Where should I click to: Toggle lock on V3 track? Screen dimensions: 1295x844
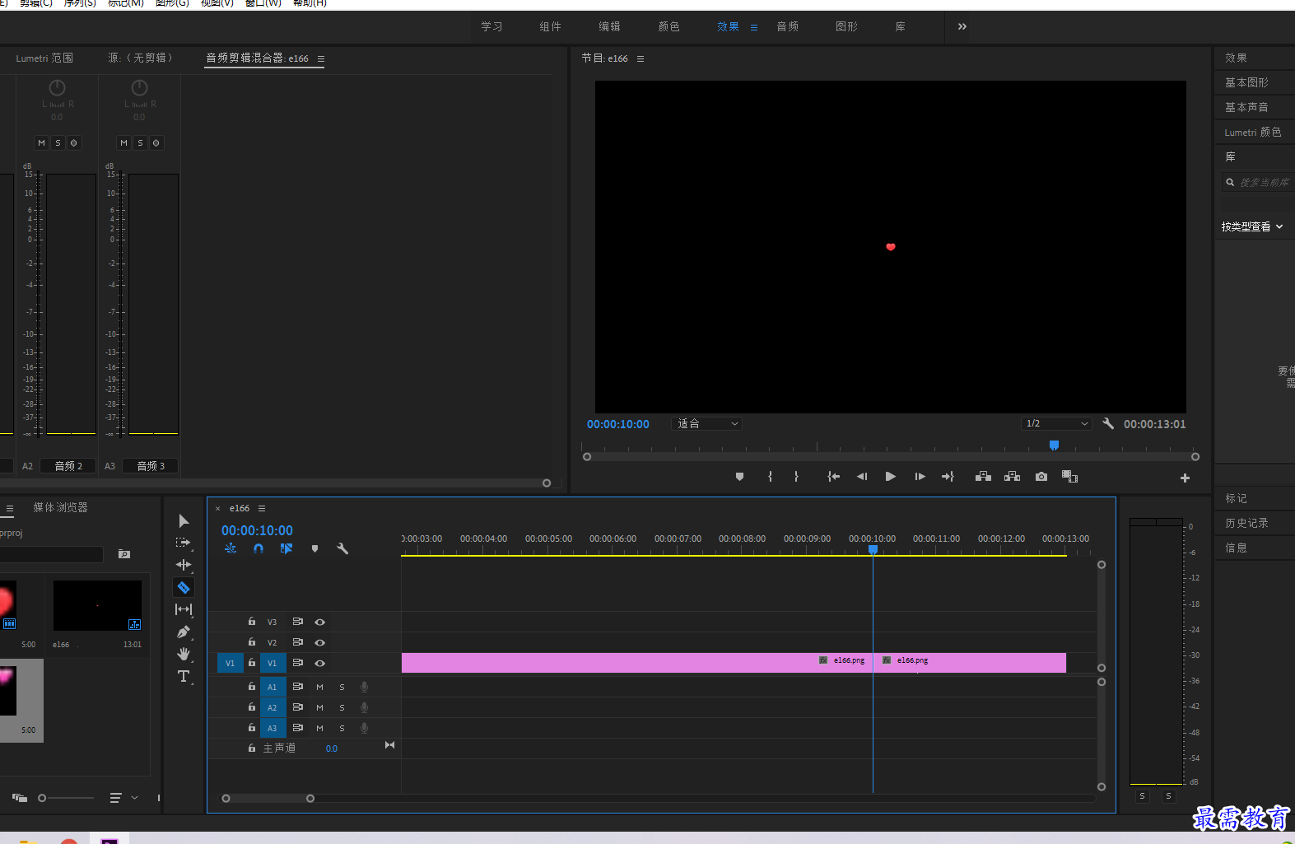(252, 622)
